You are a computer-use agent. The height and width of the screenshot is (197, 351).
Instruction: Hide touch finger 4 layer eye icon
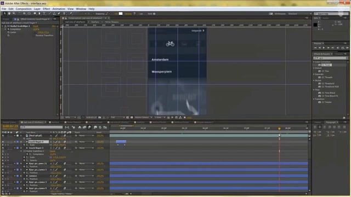click(3, 142)
